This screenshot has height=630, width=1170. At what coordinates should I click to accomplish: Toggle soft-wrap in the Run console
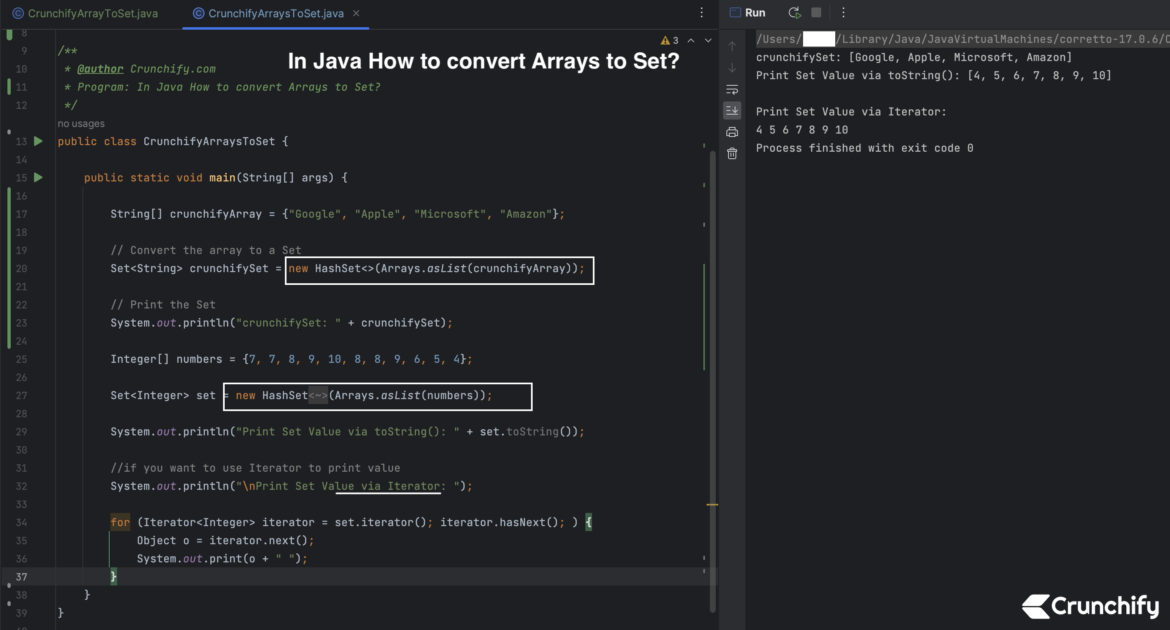click(x=732, y=90)
